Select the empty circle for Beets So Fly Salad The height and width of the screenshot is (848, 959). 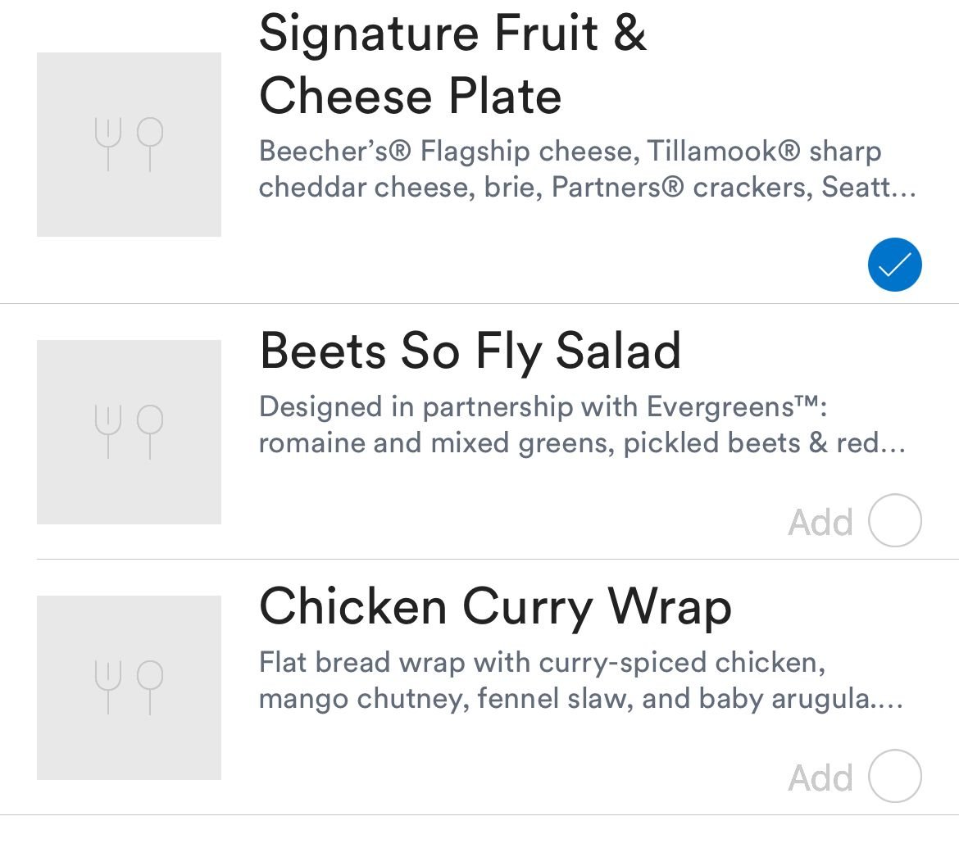point(894,520)
